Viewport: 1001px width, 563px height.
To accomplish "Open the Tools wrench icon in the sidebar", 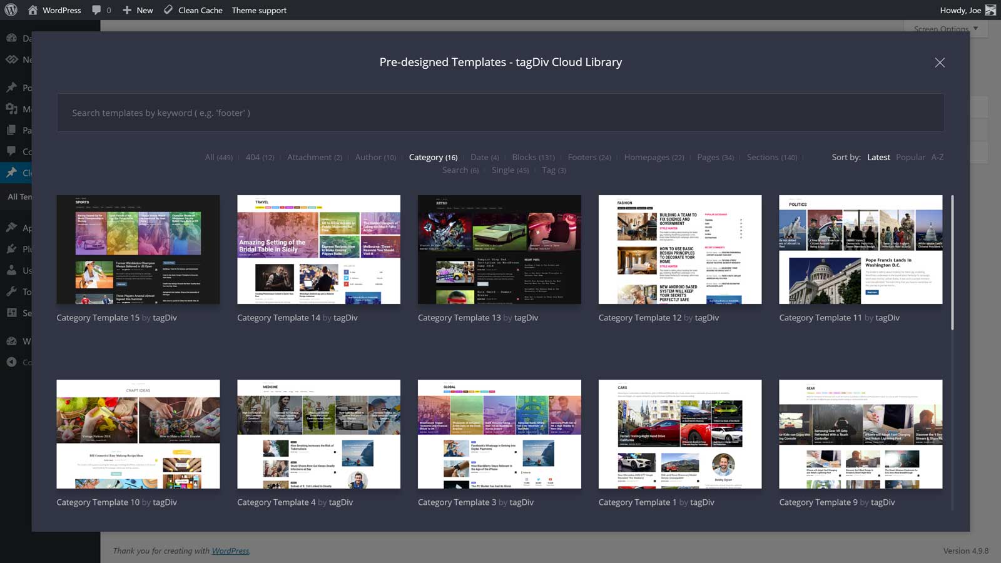I will point(11,292).
